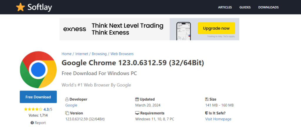Click the Requirements monitor icon
The width and height of the screenshot is (301, 127).
(137, 113)
